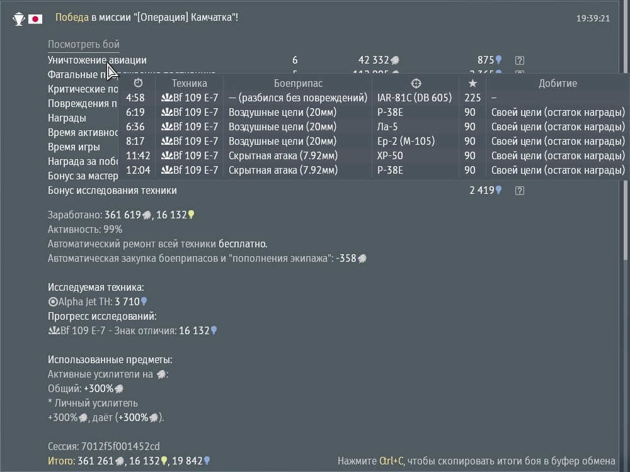630x472 pixels.
Task: Select "Добитие" column header
Action: (x=558, y=83)
